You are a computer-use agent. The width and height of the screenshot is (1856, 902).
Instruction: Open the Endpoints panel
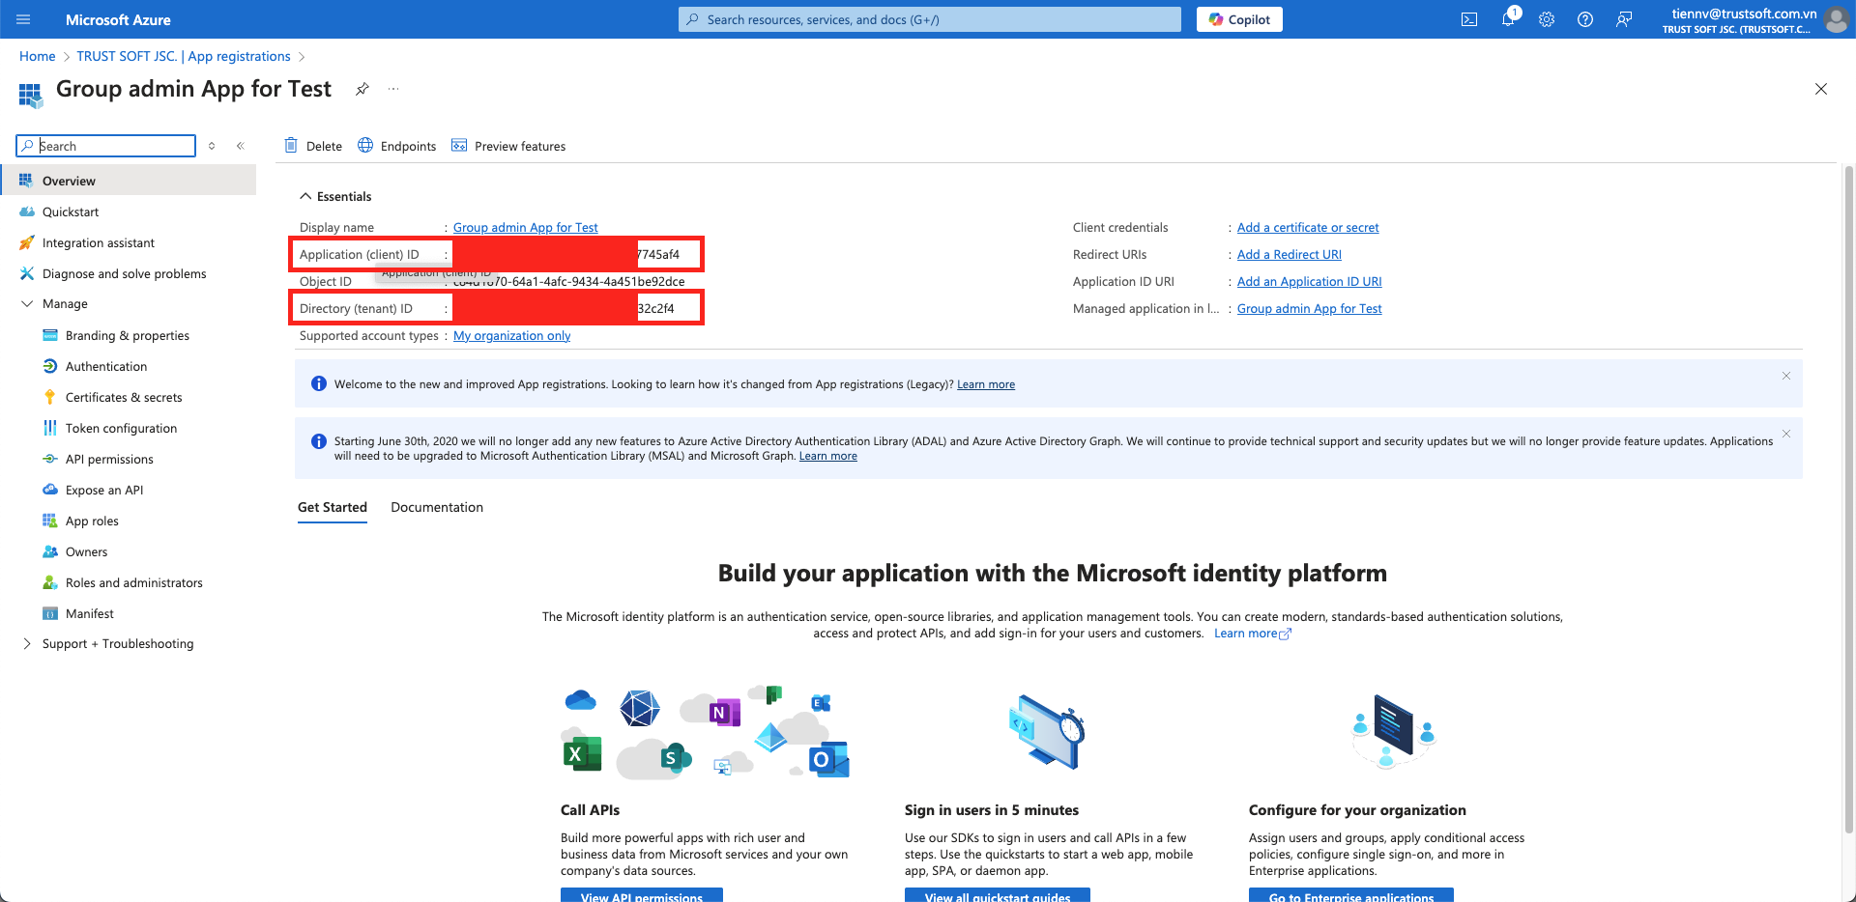397,146
